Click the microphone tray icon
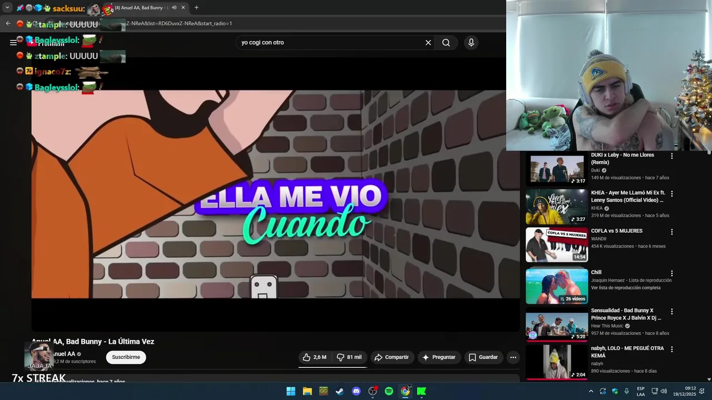The height and width of the screenshot is (400, 712). [x=627, y=391]
